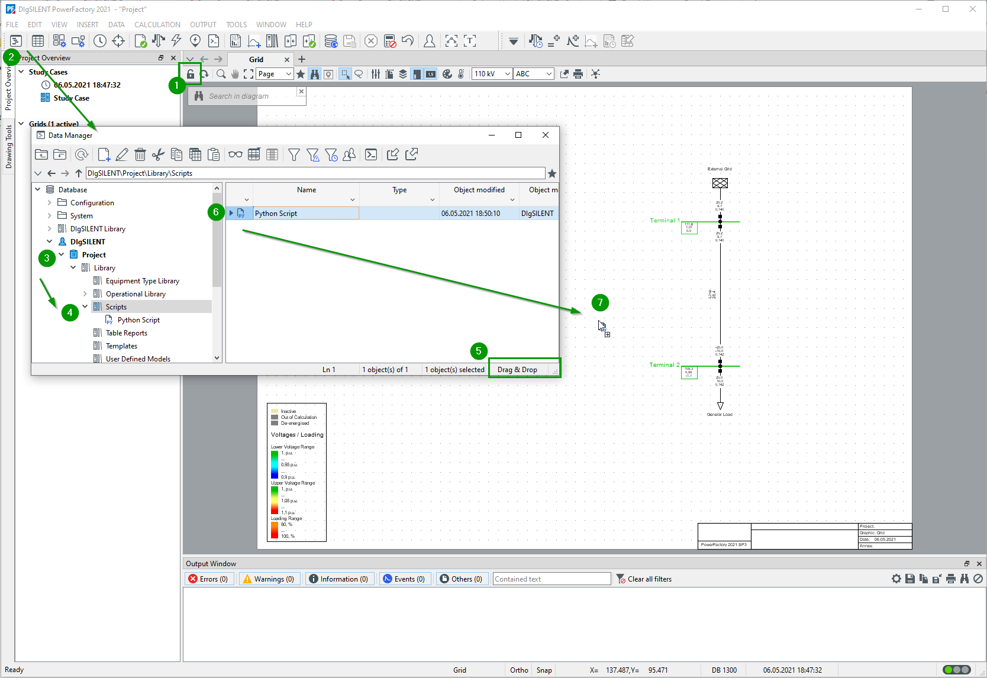The image size is (987, 678).
Task: Click the User Settings person icon
Action: point(430,41)
